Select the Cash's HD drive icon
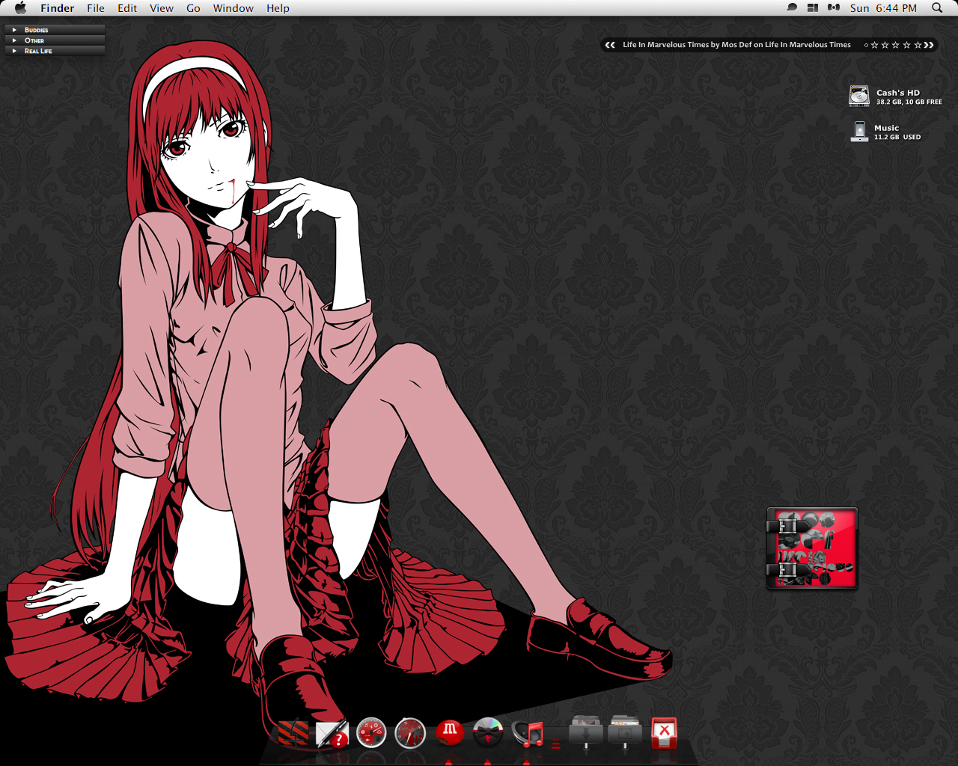Image resolution: width=958 pixels, height=766 pixels. point(859,96)
